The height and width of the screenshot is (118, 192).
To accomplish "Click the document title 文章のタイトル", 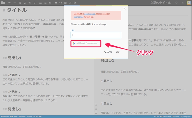I will pos(160,3).
